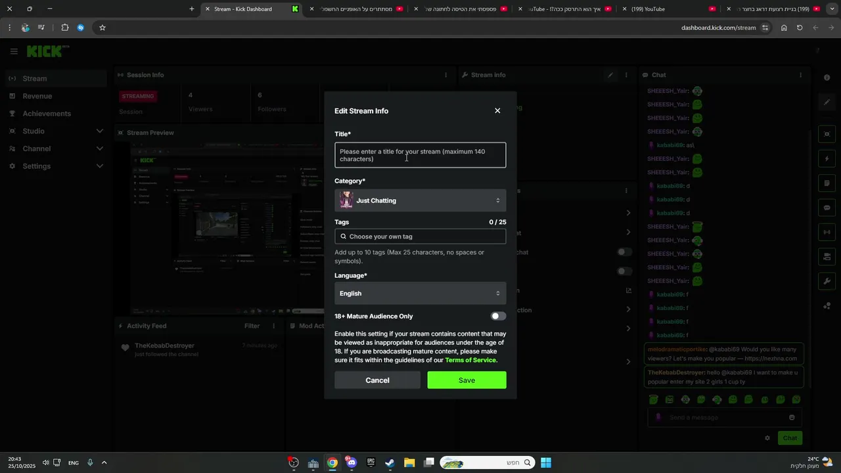The height and width of the screenshot is (473, 841).
Task: Click the wrench icon in right sidebar
Action: [827, 281]
